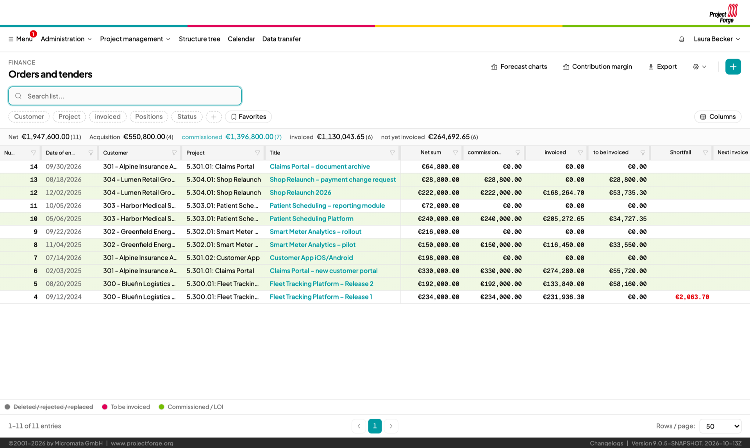Open Laura Becker user menu
This screenshot has height=448, width=750.
point(717,39)
